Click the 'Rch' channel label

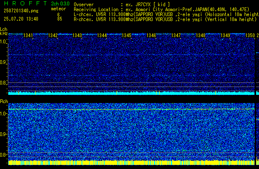[4, 101]
